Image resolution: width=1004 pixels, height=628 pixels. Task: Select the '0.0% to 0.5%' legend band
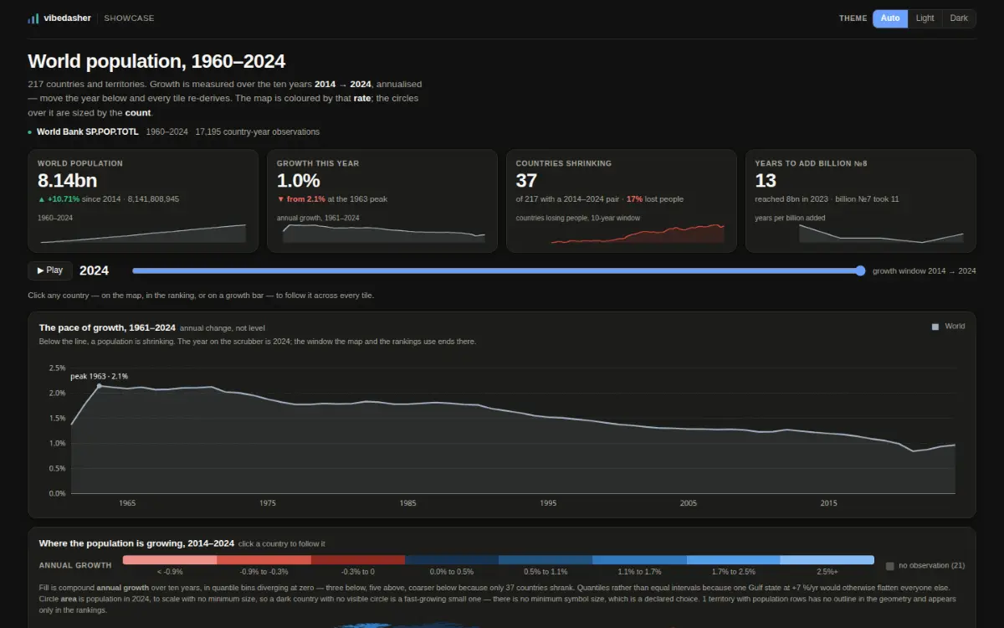point(452,560)
